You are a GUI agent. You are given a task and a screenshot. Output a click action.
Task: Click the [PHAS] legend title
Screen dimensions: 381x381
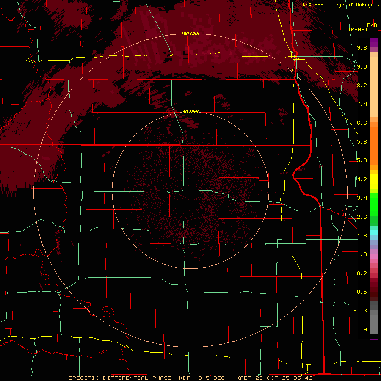click(x=358, y=29)
